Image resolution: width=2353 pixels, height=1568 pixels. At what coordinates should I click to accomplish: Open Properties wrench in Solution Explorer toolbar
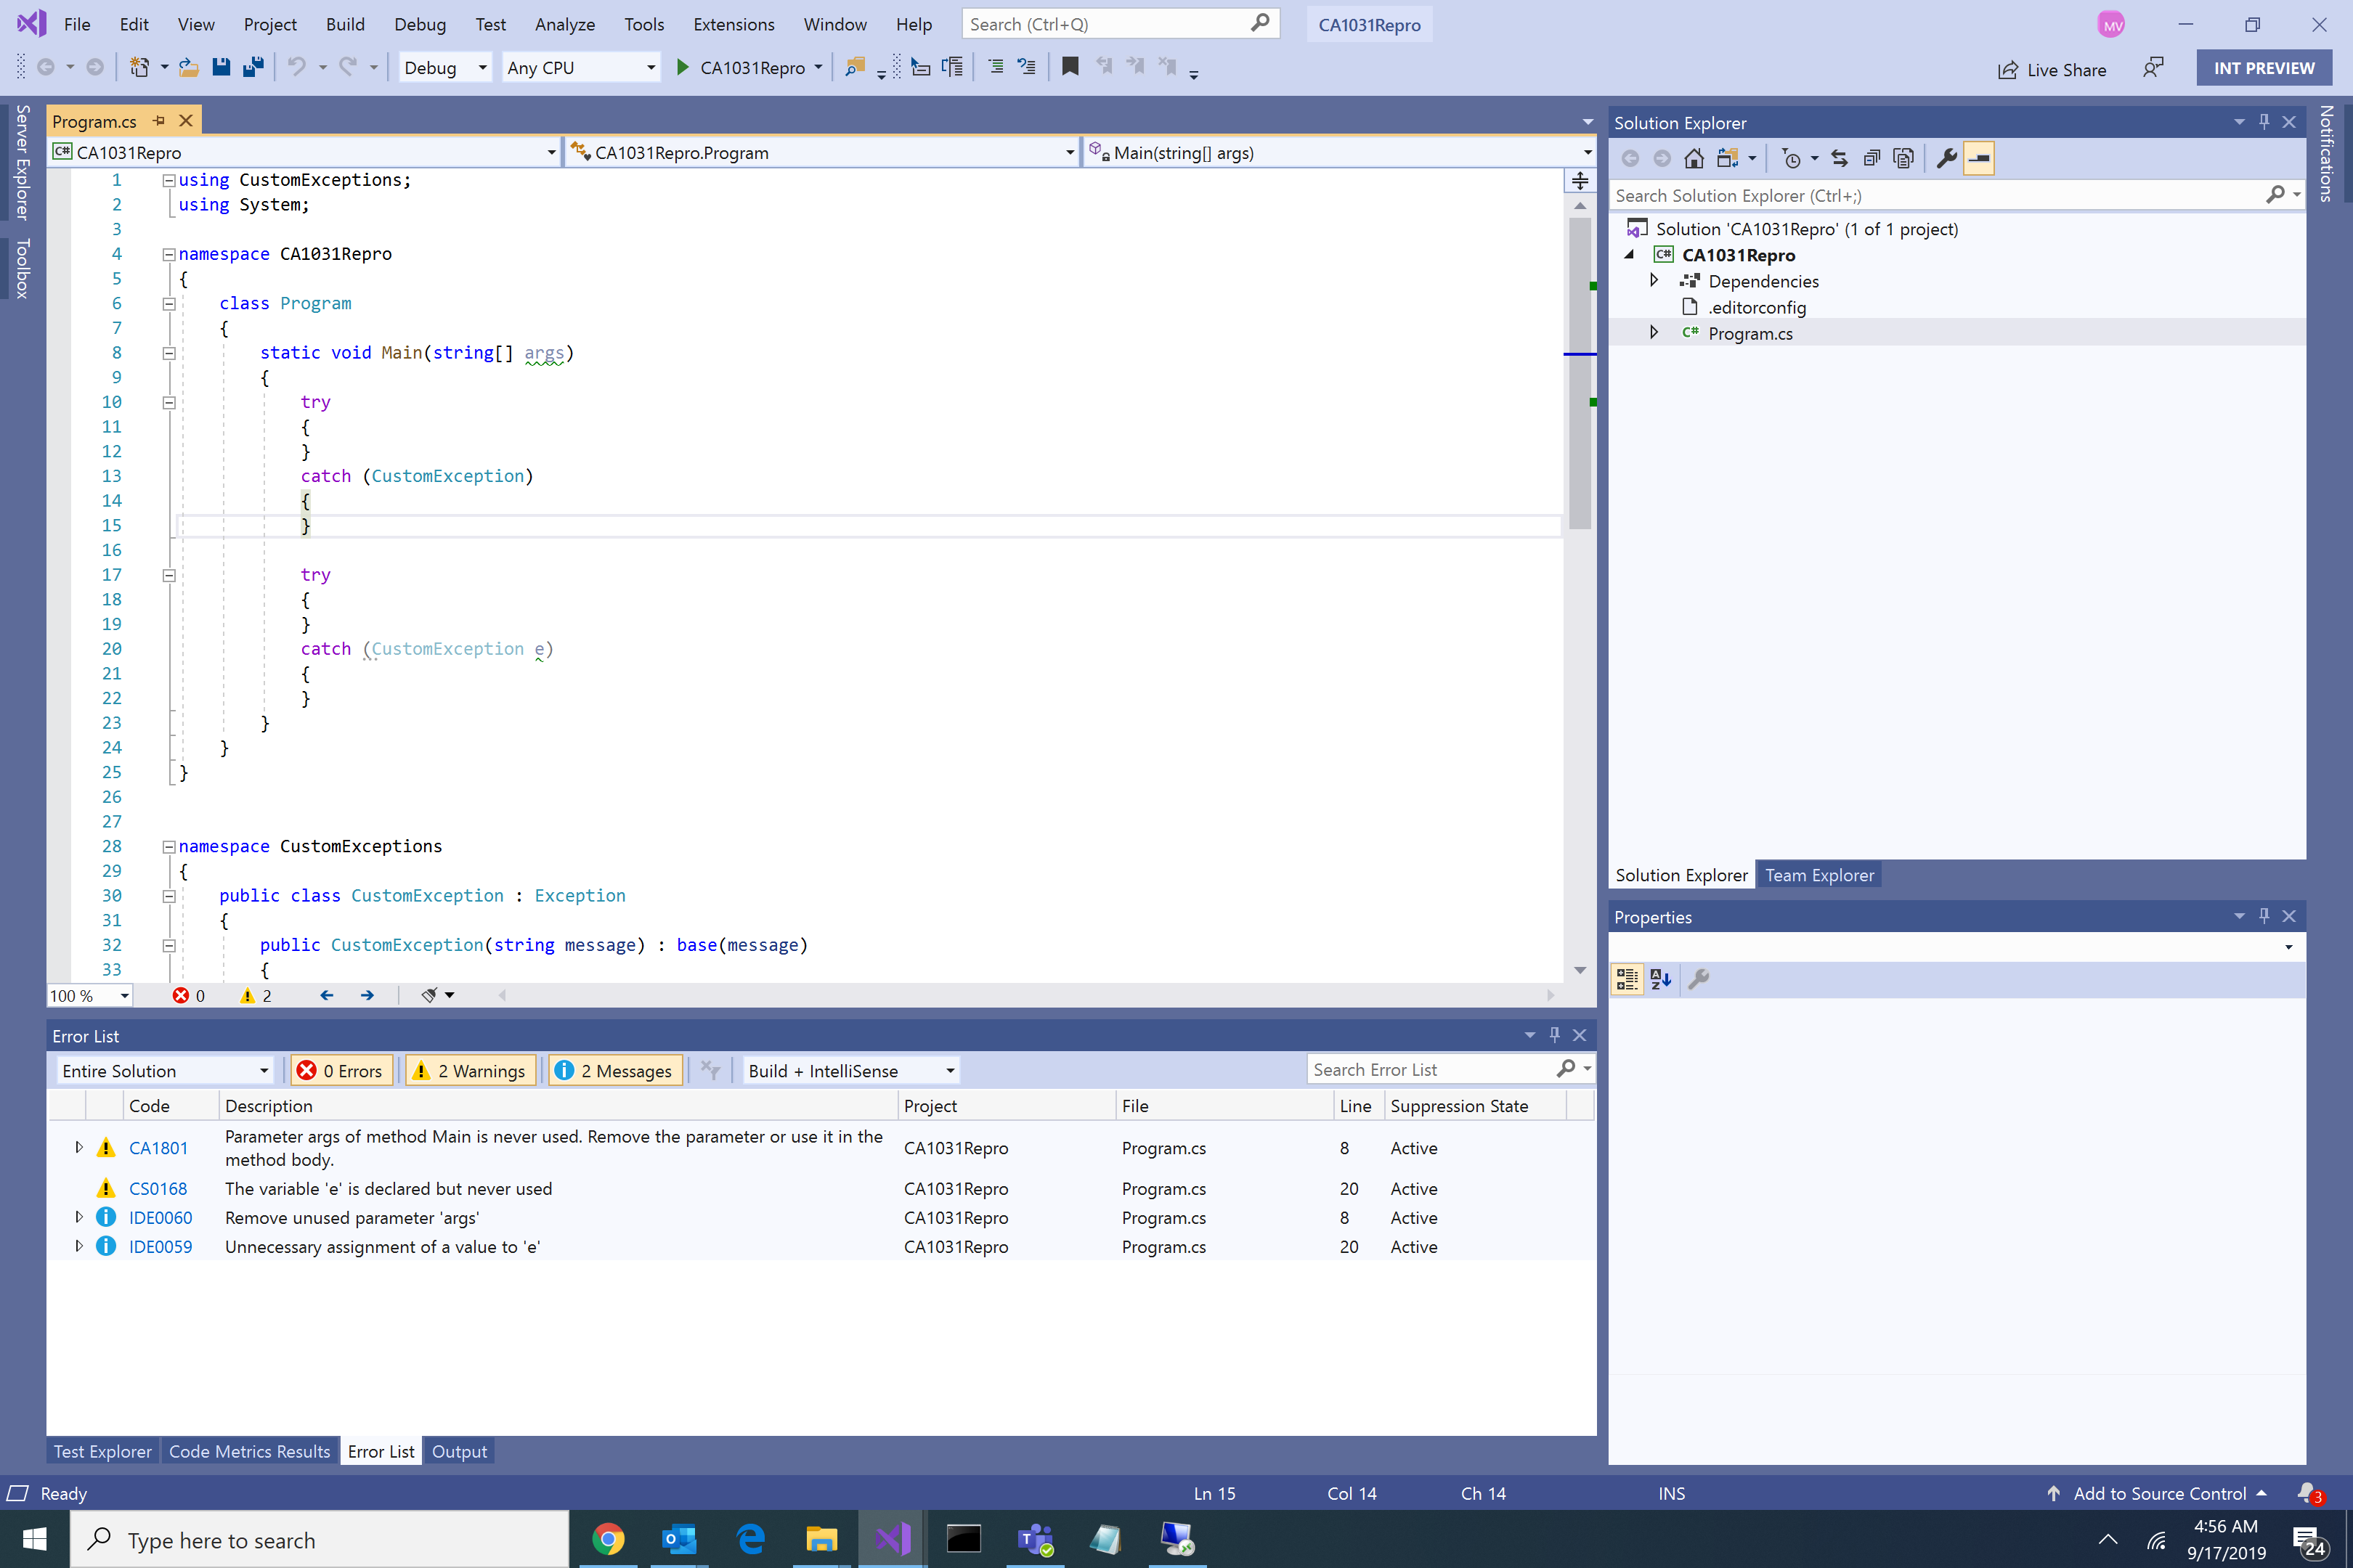pos(1947,158)
